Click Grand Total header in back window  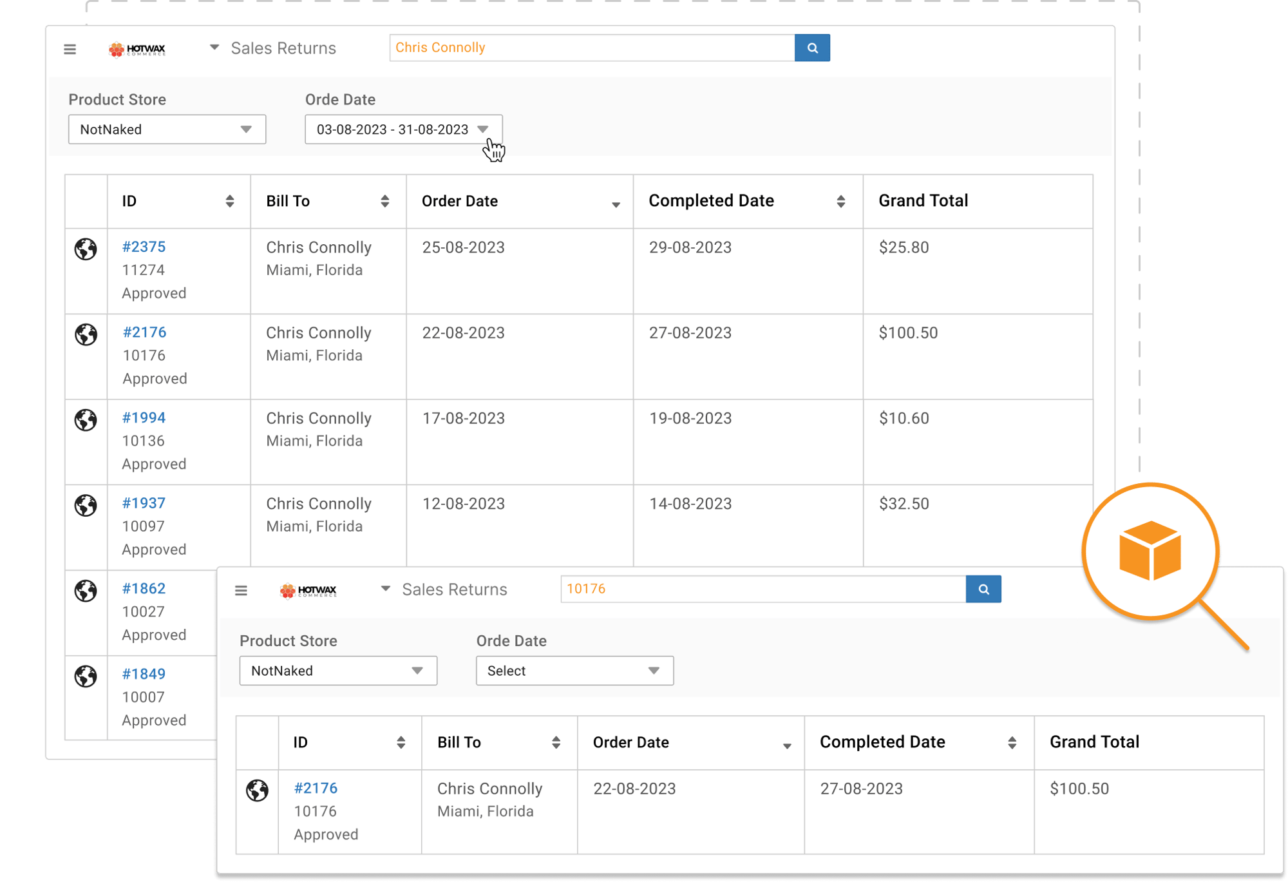(923, 201)
